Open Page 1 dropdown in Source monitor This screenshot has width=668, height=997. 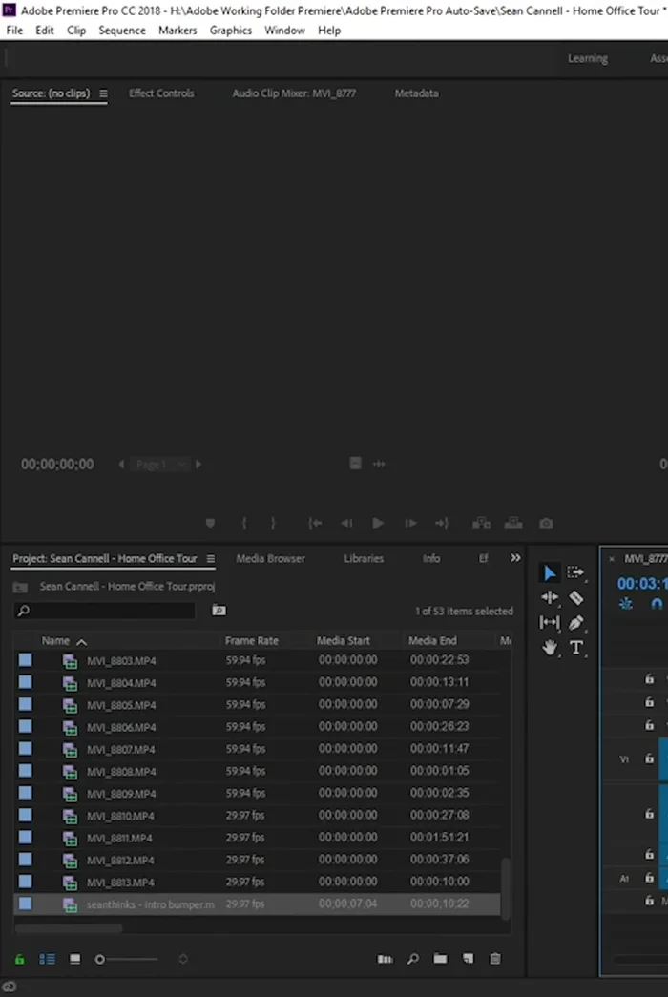tap(160, 465)
